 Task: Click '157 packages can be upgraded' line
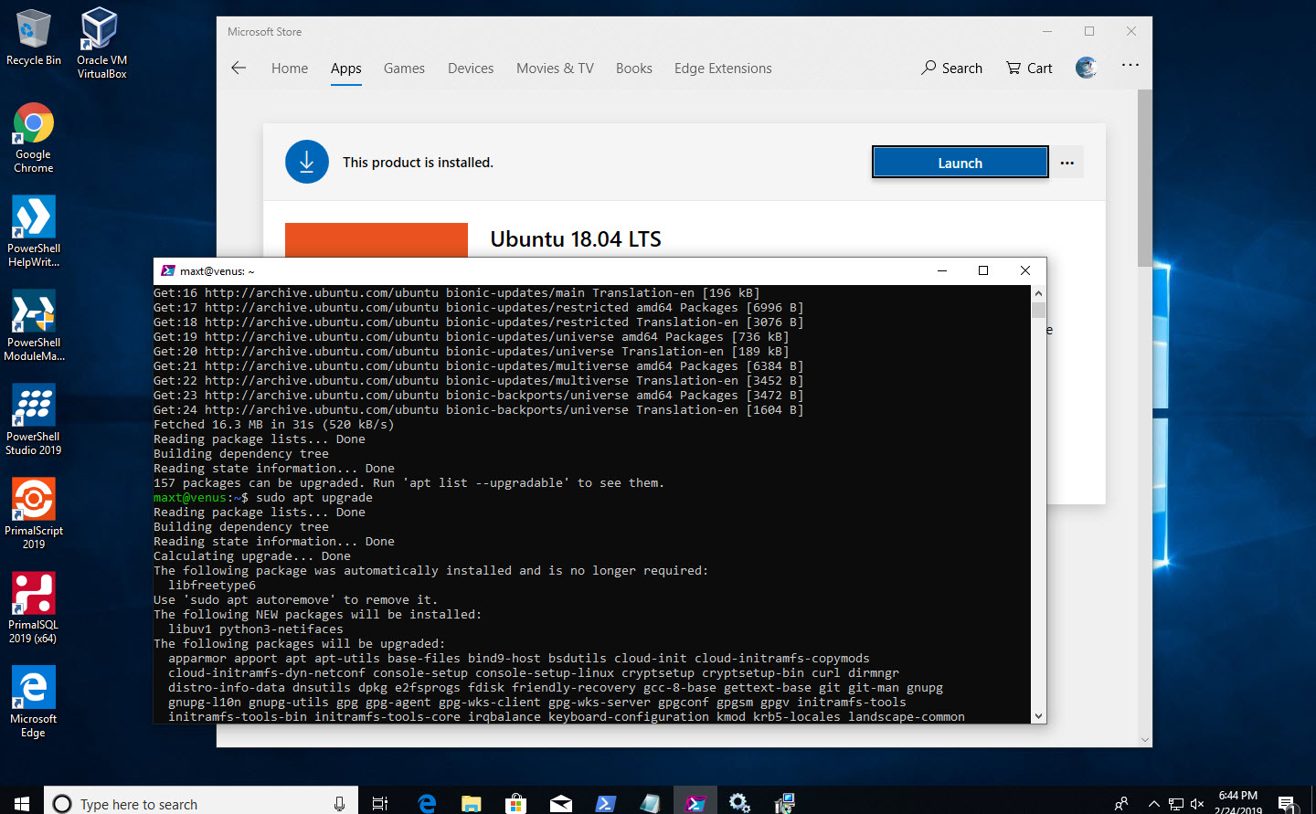(x=409, y=483)
